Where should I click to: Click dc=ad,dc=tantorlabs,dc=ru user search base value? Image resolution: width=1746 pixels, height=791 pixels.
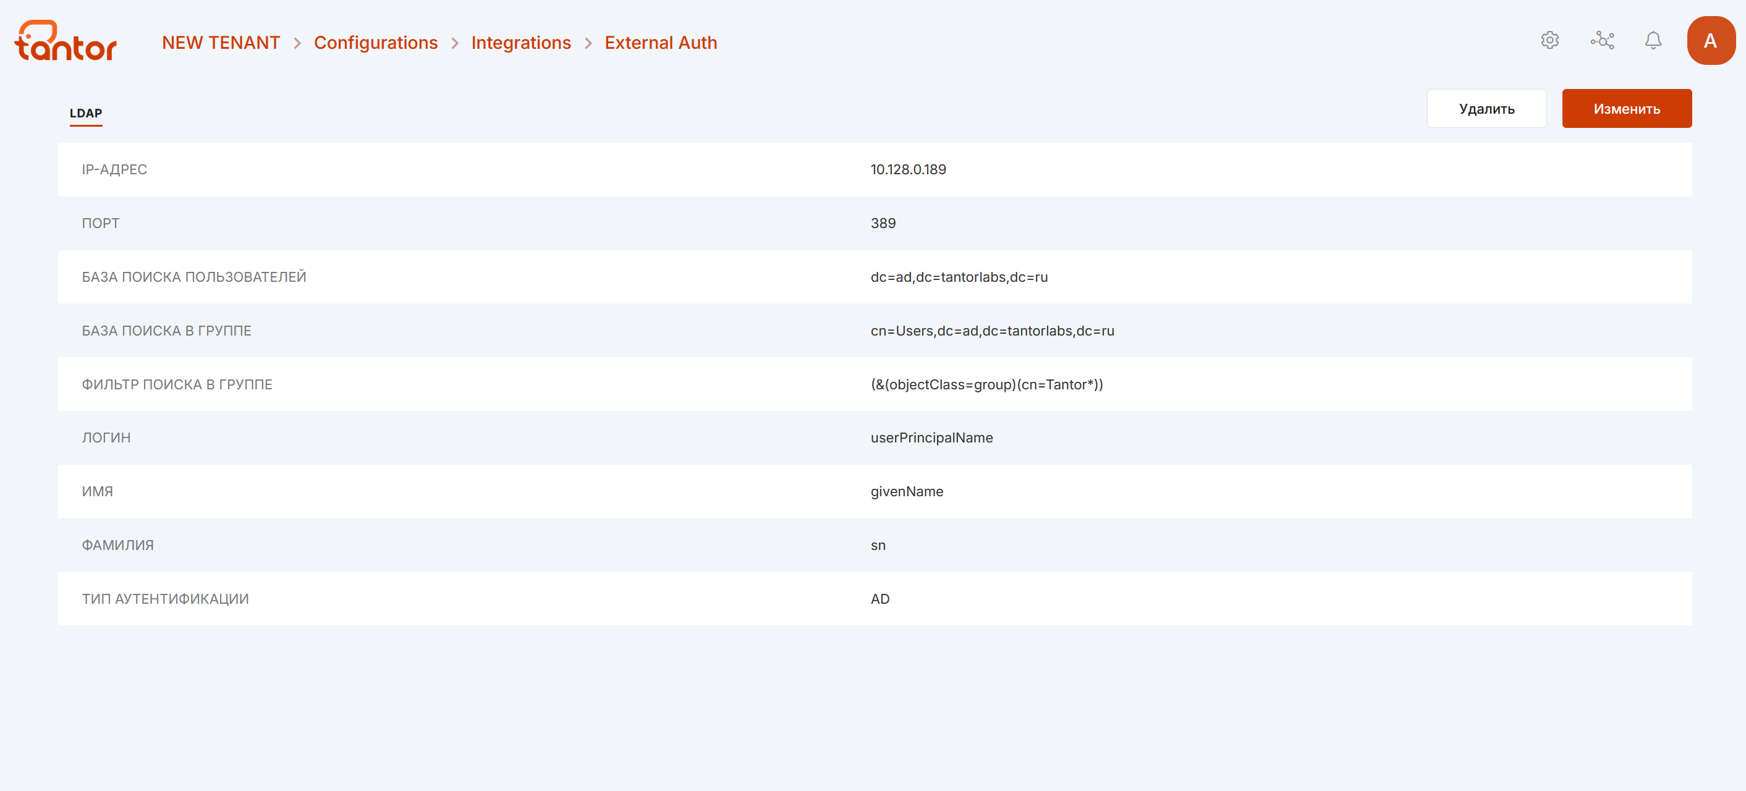tap(959, 277)
